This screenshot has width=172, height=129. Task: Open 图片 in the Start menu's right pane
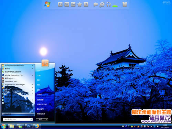[x=39, y=80]
